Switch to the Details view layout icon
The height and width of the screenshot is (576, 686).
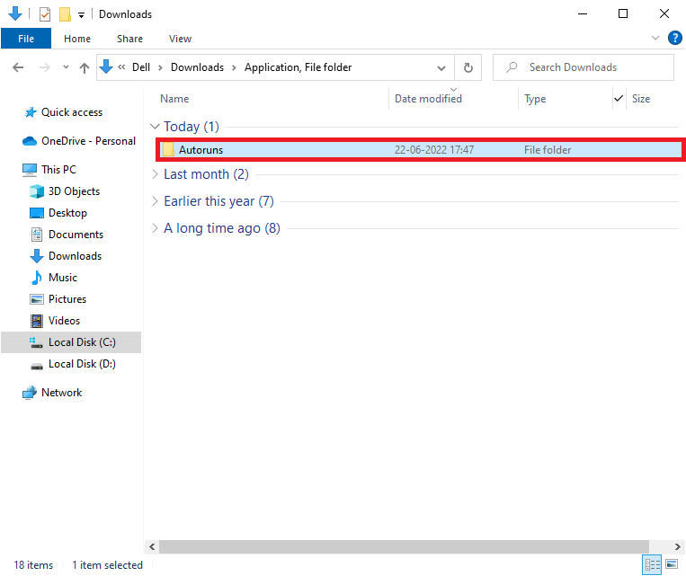[x=652, y=564]
